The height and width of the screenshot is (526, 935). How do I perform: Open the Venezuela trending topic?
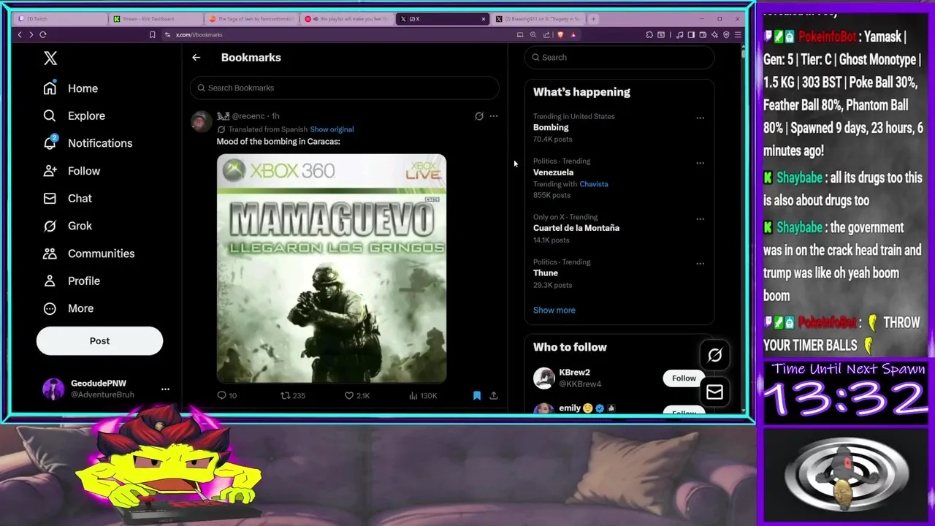[x=553, y=172]
